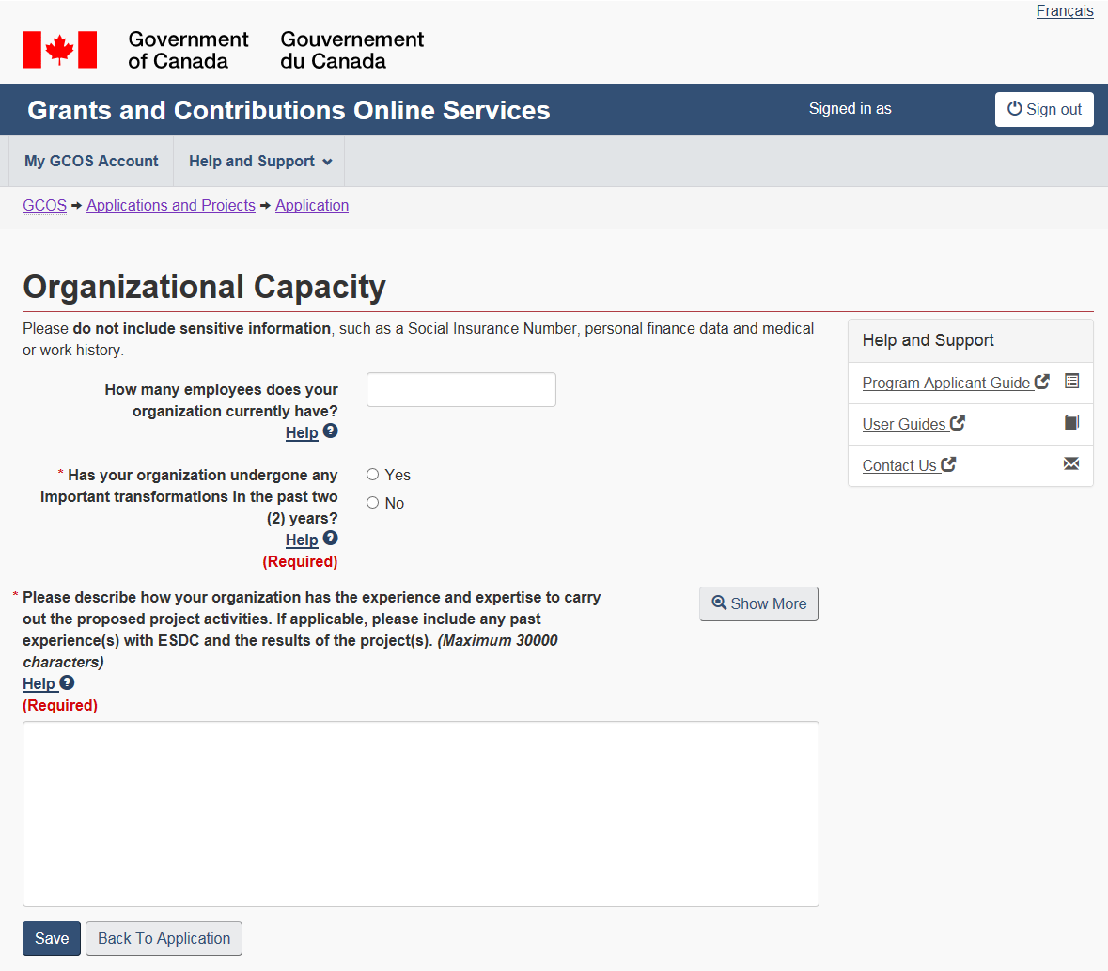Screen dimensions: 1108x971
Task: Open My GCOS Account menu item
Action: coord(91,162)
